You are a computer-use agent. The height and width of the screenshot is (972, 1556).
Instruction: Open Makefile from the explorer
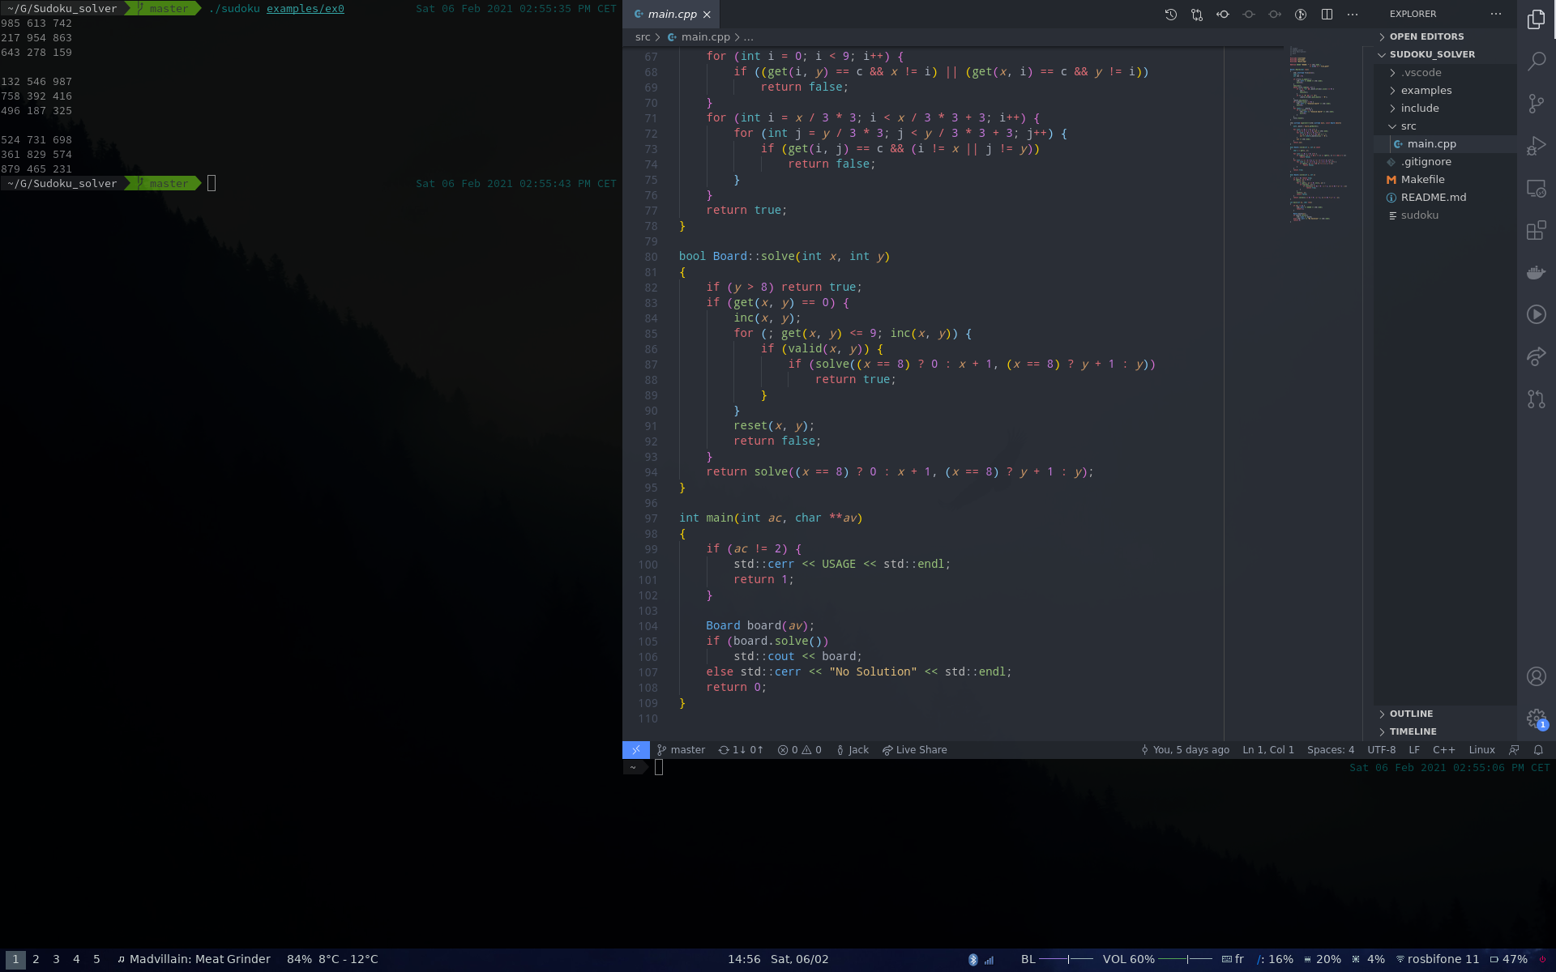click(1422, 180)
